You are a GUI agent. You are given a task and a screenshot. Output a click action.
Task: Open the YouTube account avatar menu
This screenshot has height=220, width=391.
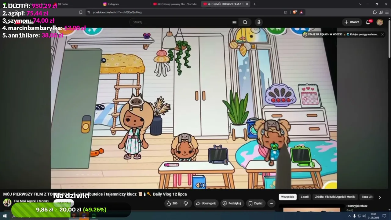[380, 22]
